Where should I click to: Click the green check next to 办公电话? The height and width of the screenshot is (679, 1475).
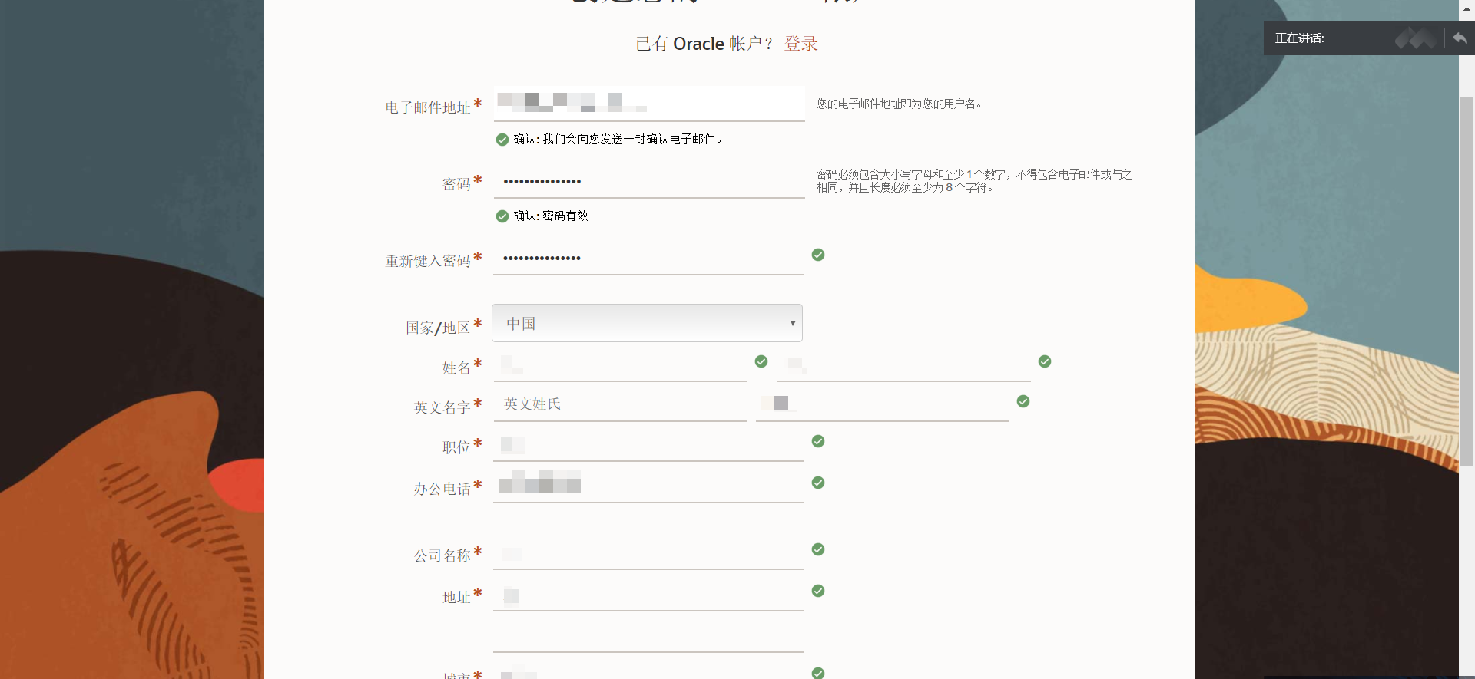click(x=817, y=483)
